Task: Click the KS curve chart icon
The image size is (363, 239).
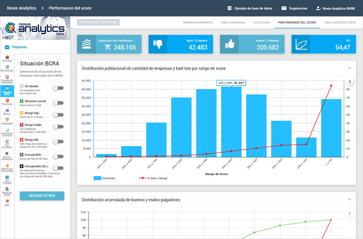Action: point(301,44)
